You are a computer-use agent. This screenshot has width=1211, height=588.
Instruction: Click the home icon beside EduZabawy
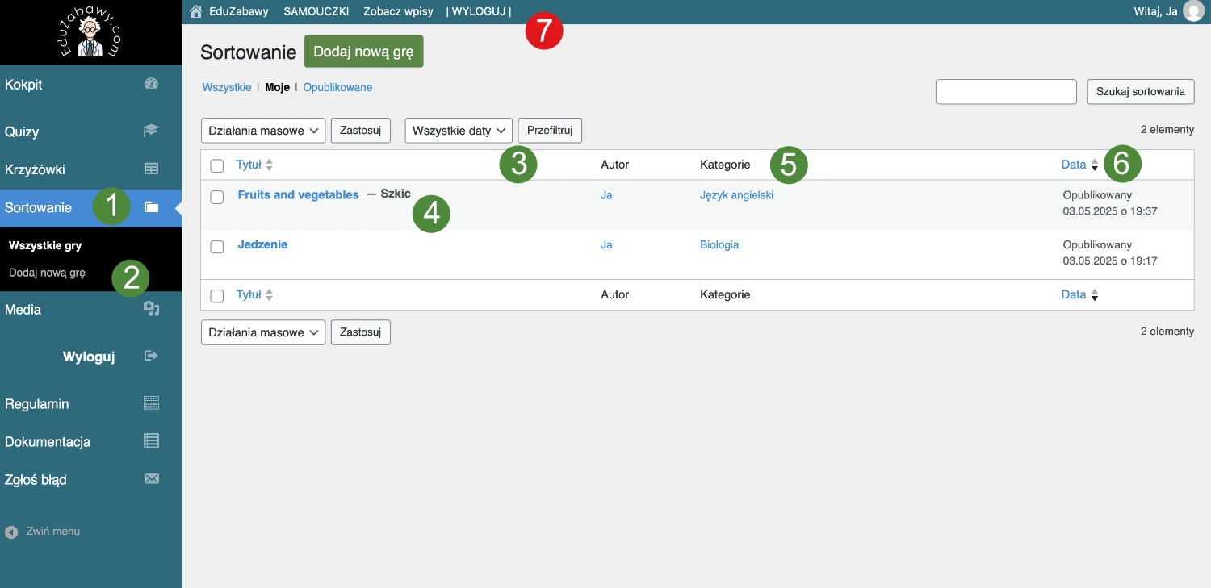(195, 12)
